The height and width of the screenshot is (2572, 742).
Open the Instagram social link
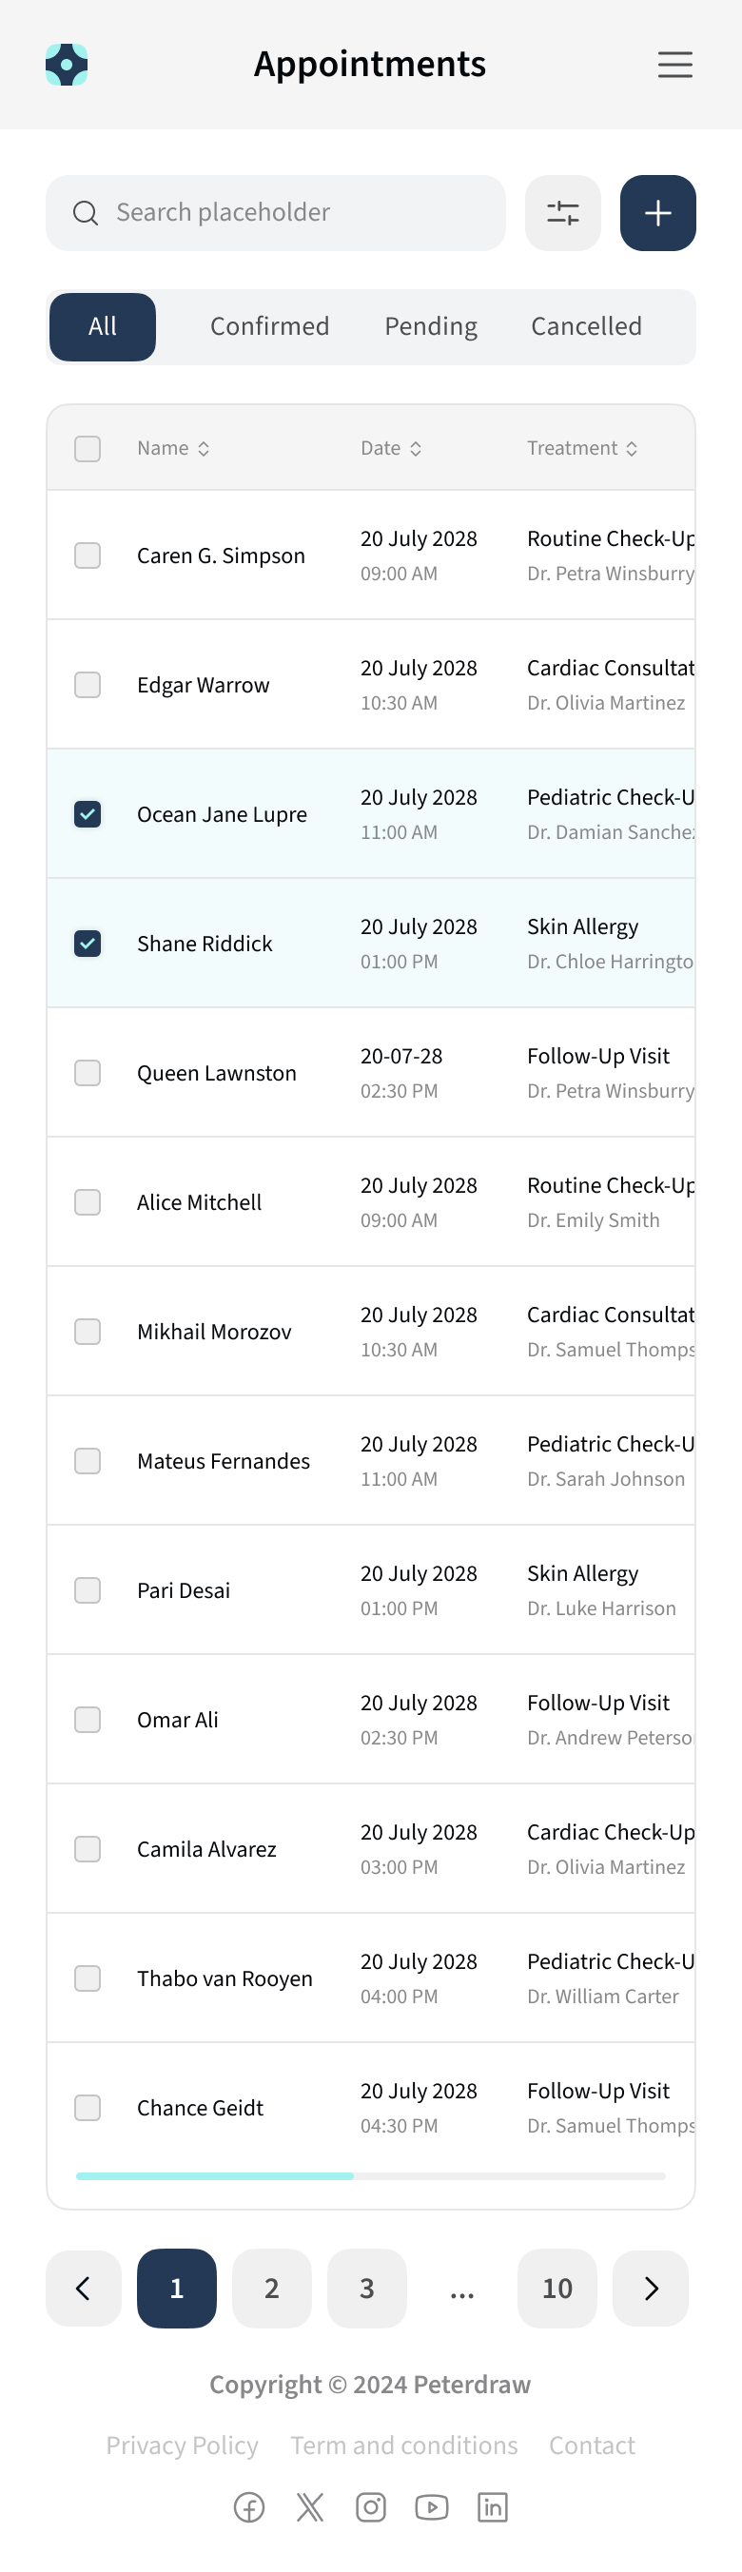click(370, 2506)
